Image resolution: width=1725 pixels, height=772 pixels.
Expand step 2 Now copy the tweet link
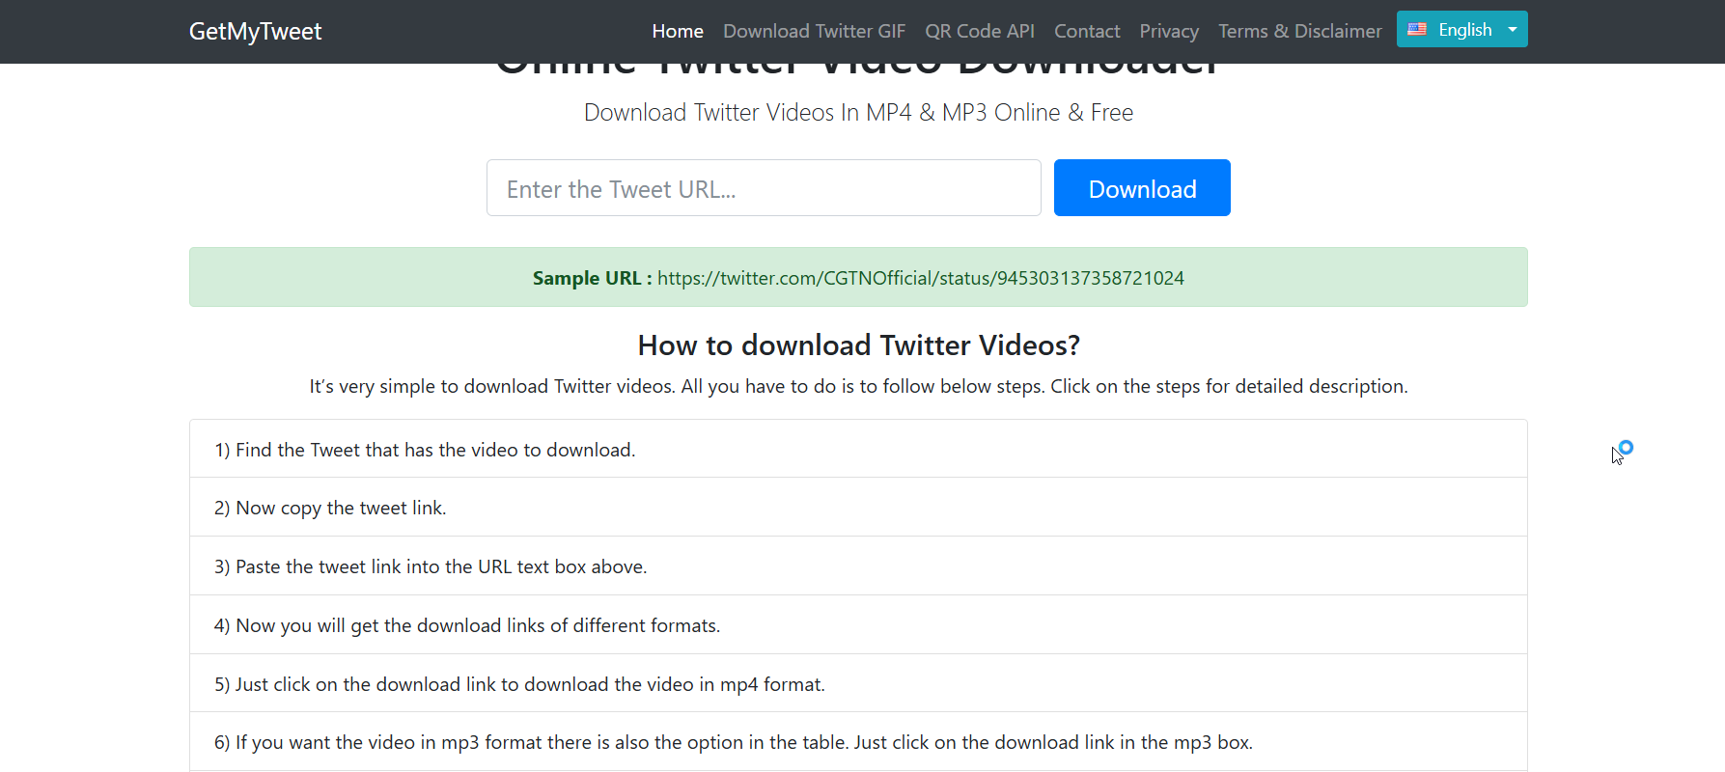[x=330, y=509]
